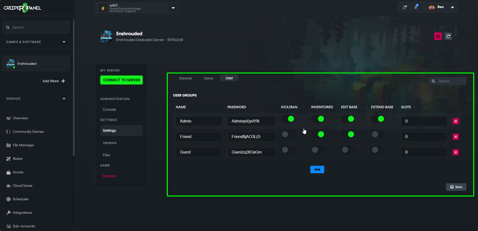Click the CreeperPanel logo
The image size is (478, 231).
pos(22,8)
